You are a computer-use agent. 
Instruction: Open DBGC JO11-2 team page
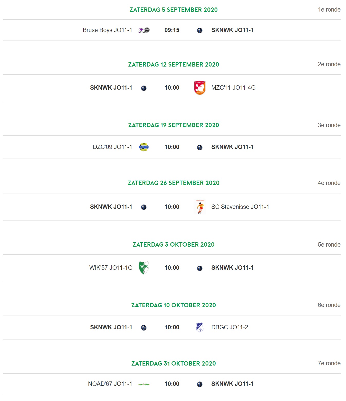pyautogui.click(x=229, y=327)
